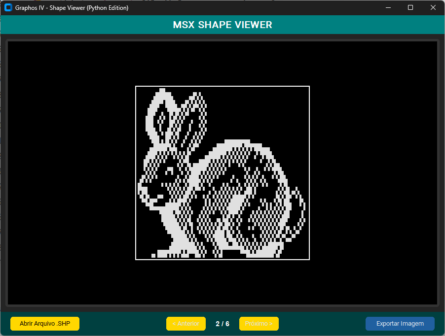Go to previous shape with Anterior button
Viewport: 445px width, 336px height.
coord(185,324)
